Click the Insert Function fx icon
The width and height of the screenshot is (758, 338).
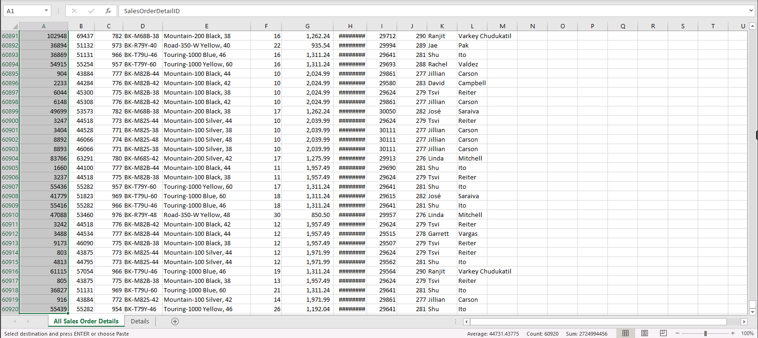coord(108,11)
